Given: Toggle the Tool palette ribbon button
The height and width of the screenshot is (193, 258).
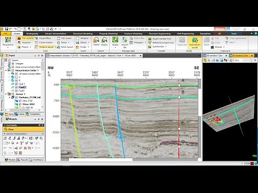Looking at the screenshot, I should [x=25, y=38].
